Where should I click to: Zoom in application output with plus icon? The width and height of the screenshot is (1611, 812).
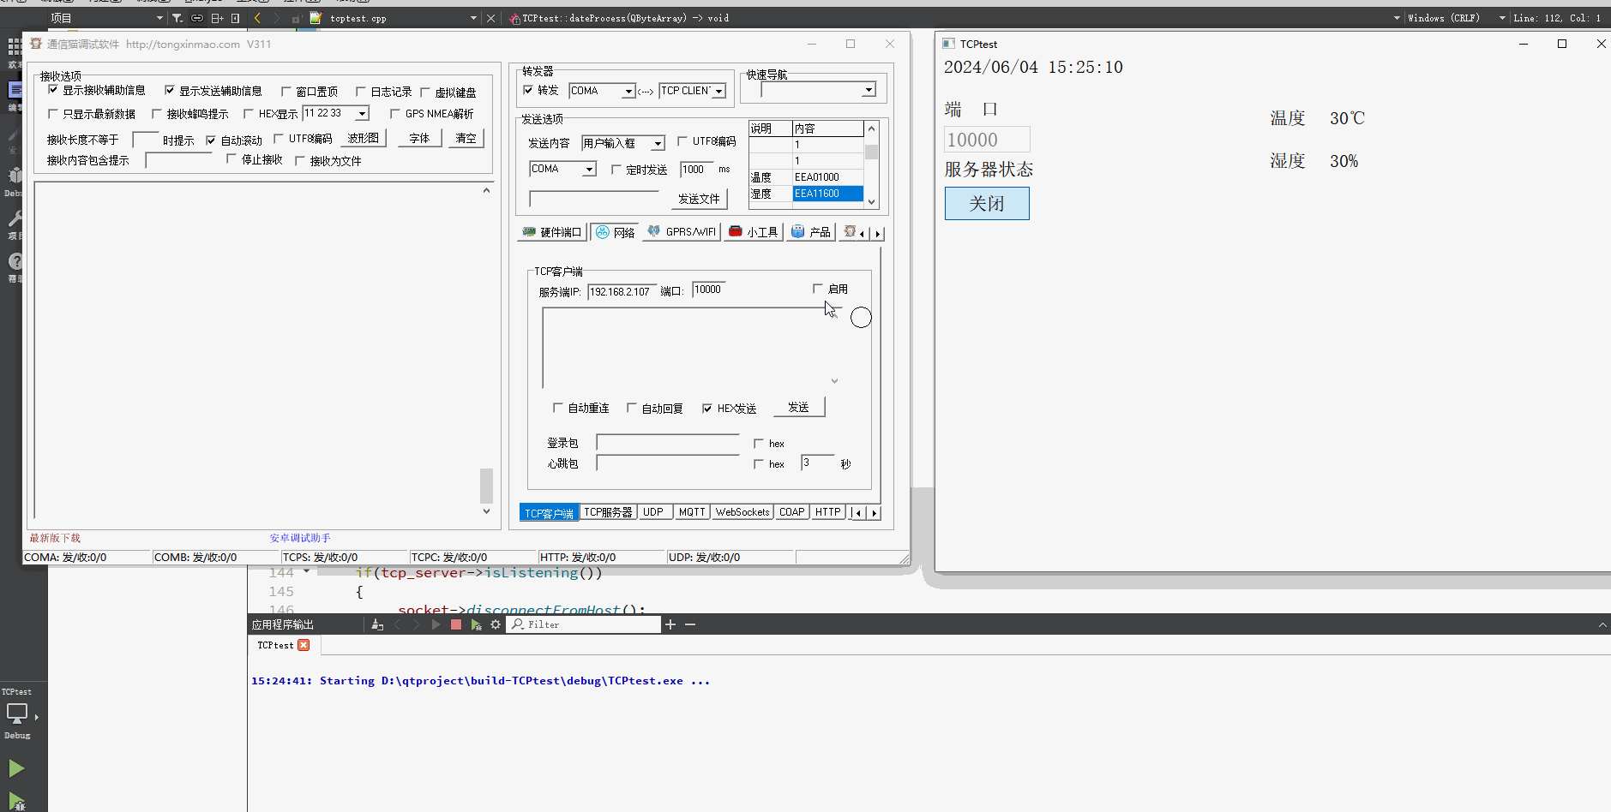[670, 624]
